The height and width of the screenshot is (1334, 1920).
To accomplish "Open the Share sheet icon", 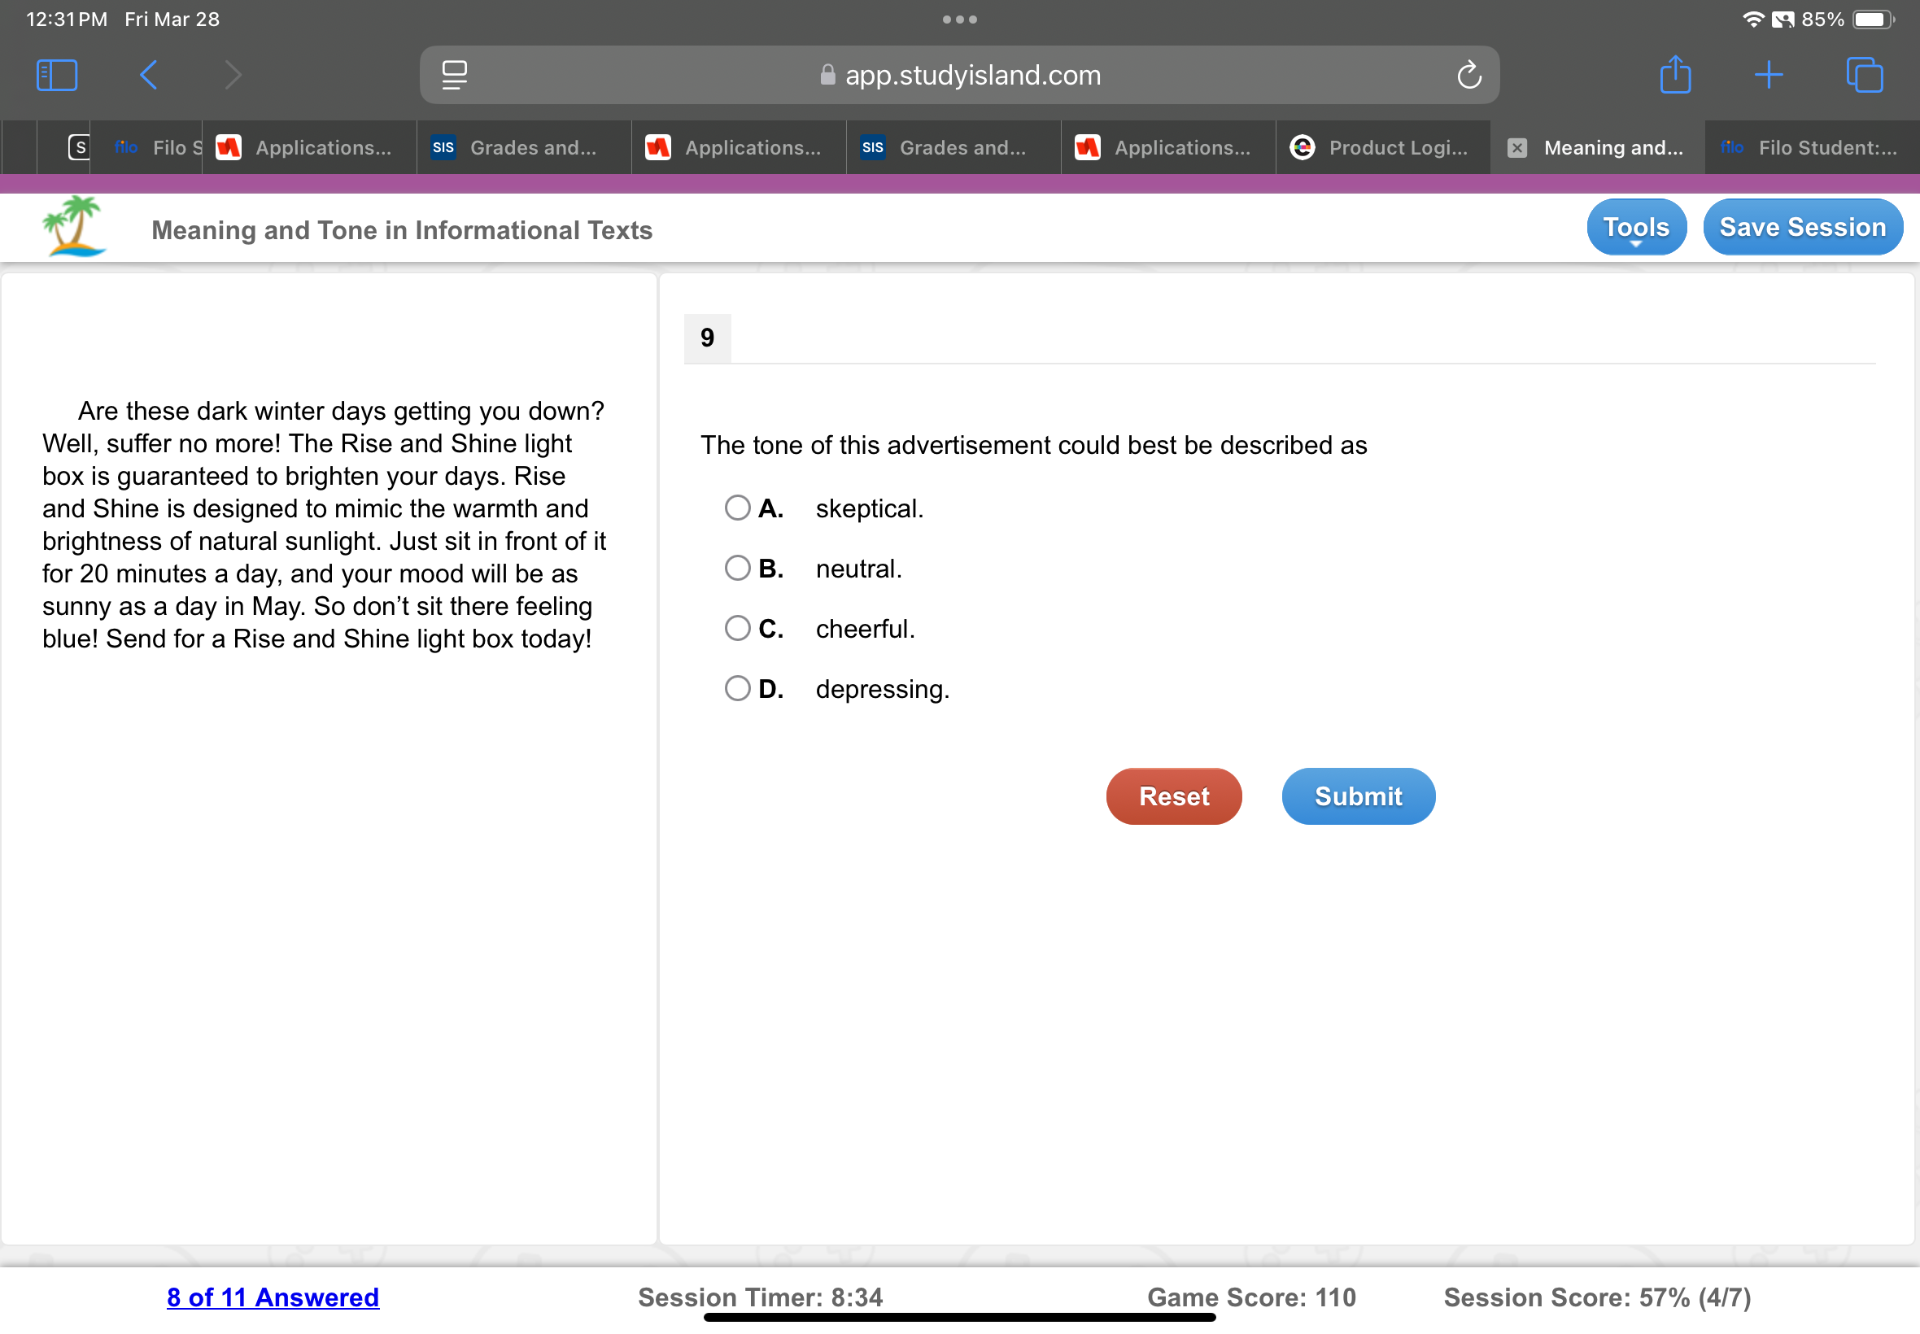I will (1675, 74).
